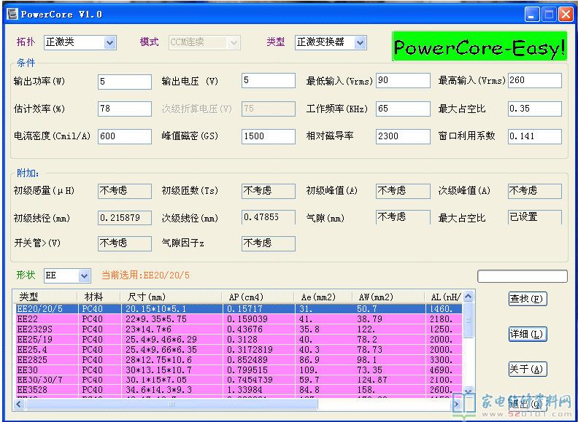Click the search box above 查找 button
Image resolution: width=578 pixels, height=422 pixels.
523,276
